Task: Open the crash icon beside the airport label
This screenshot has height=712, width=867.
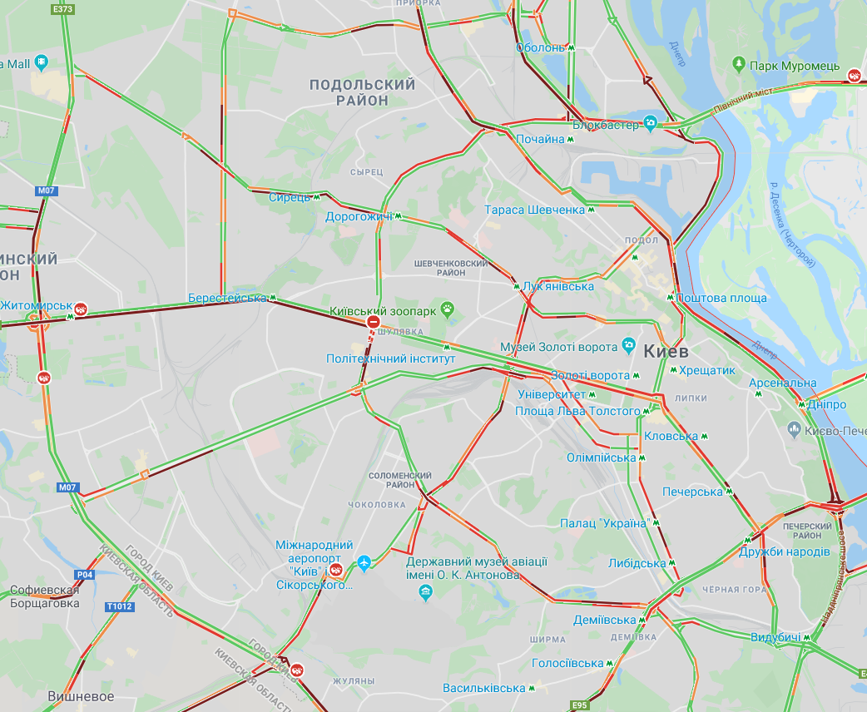Action: pyautogui.click(x=335, y=570)
